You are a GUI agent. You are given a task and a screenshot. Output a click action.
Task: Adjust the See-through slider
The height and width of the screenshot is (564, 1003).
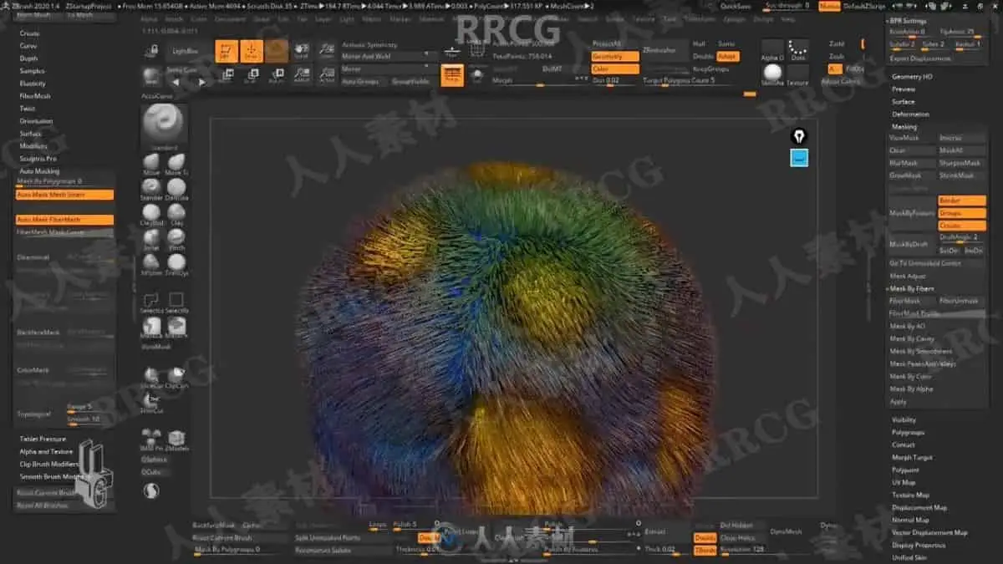tap(788, 6)
